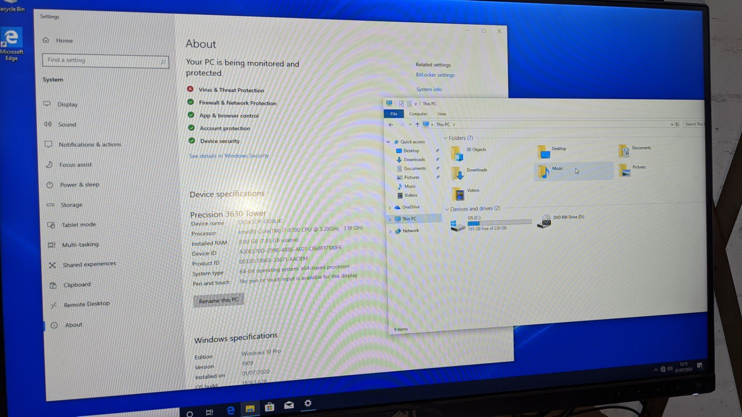Image resolution: width=742 pixels, height=417 pixels.
Task: Expand OneDrive in navigation pane
Action: click(390, 207)
